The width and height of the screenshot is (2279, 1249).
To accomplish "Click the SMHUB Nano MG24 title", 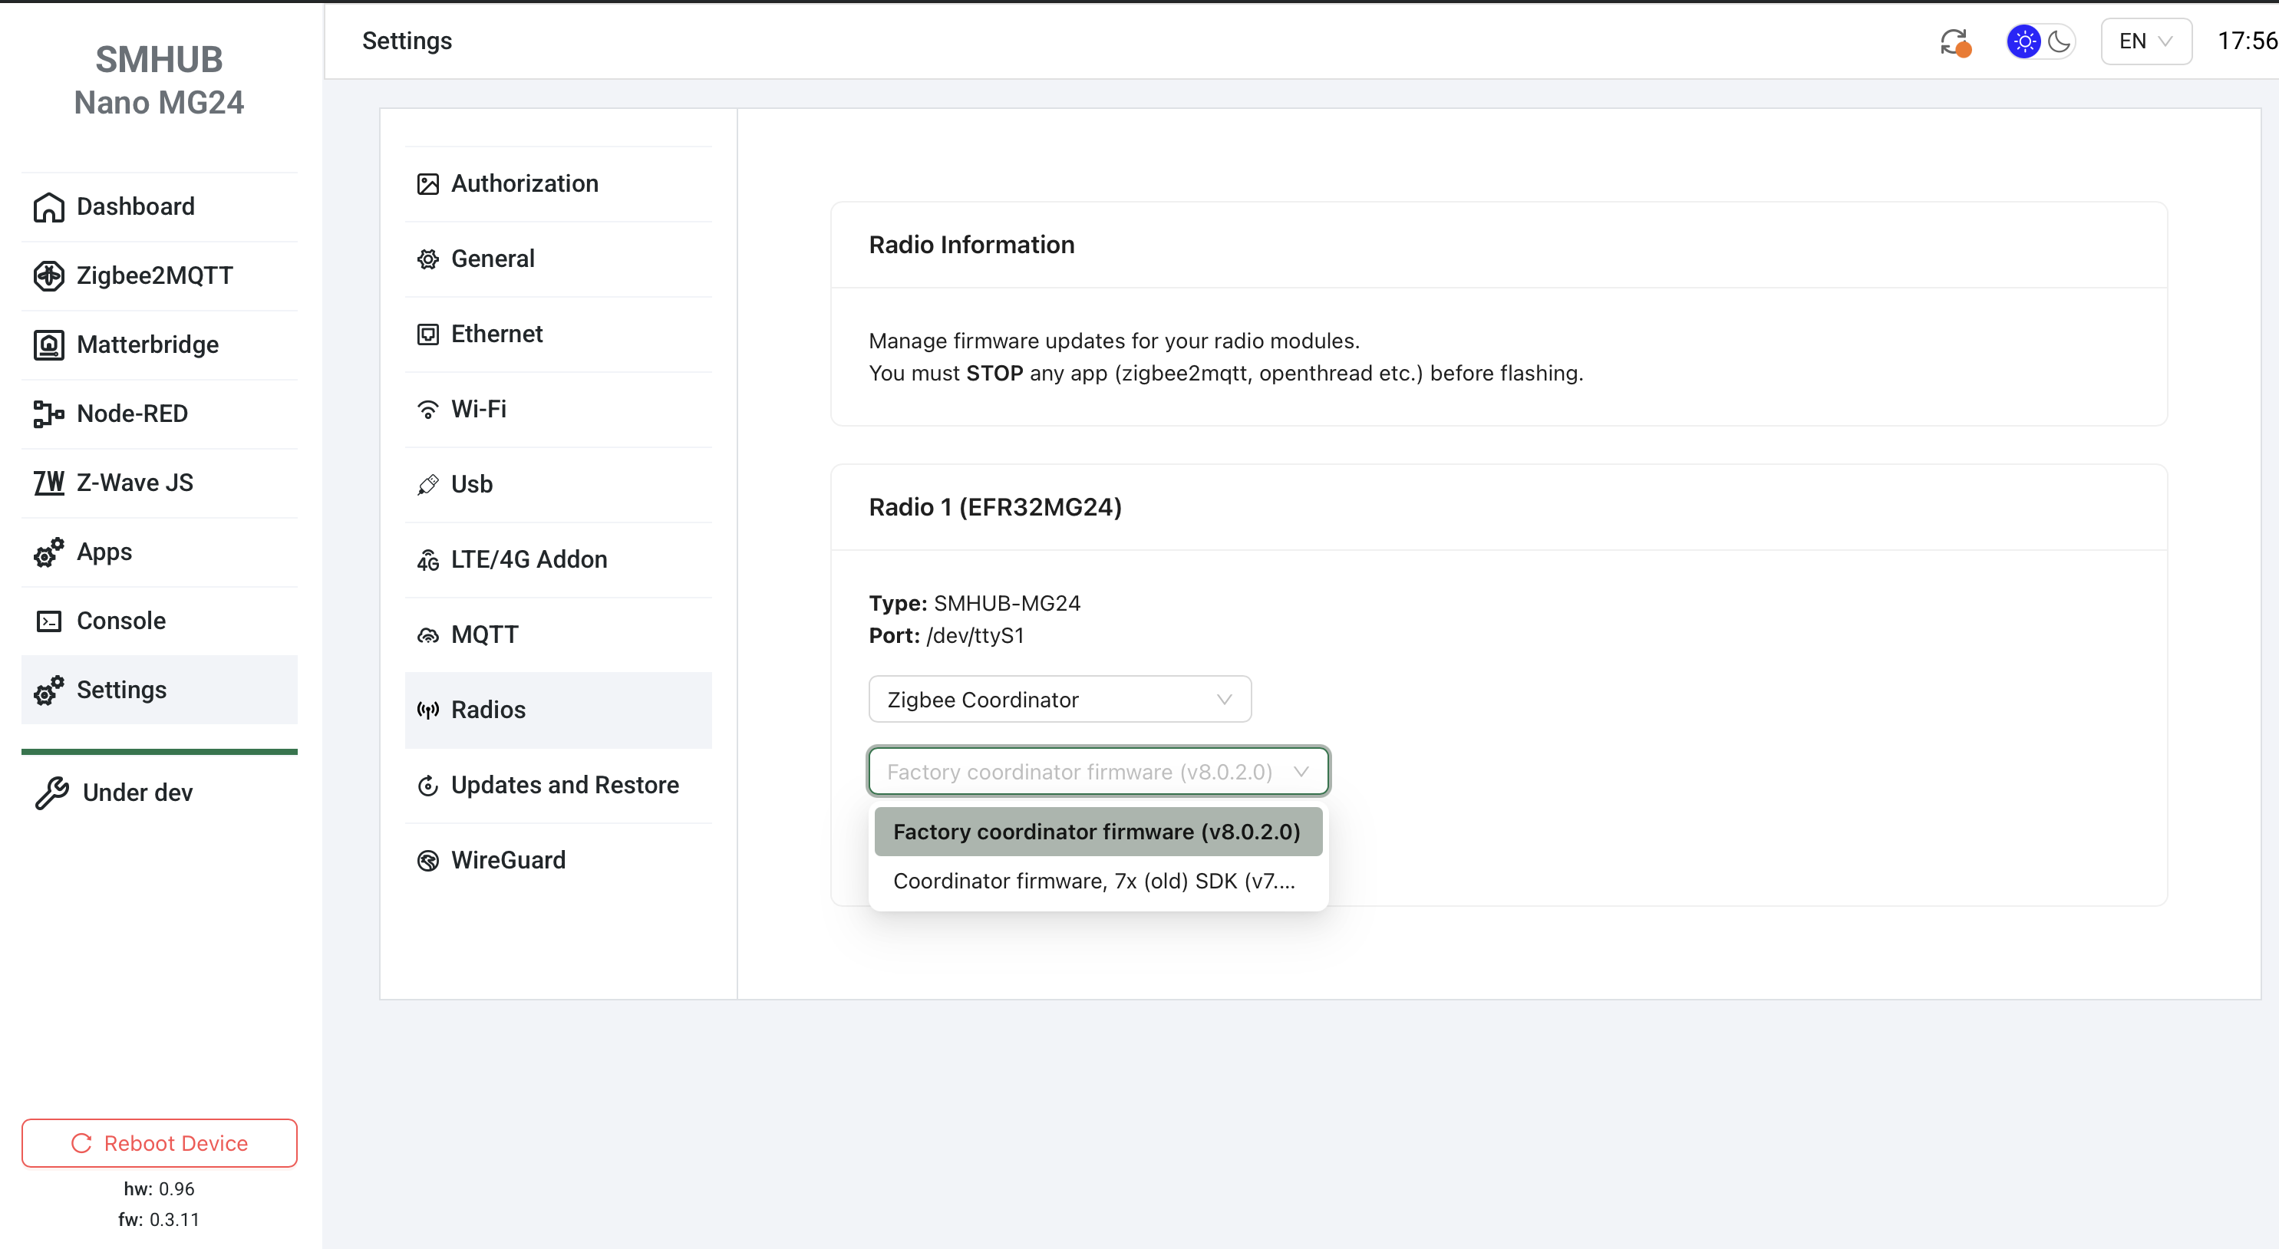I will tap(160, 81).
